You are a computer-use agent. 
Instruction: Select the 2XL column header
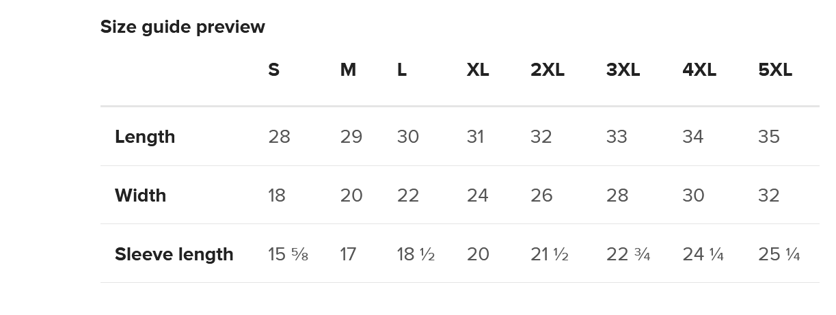(548, 70)
